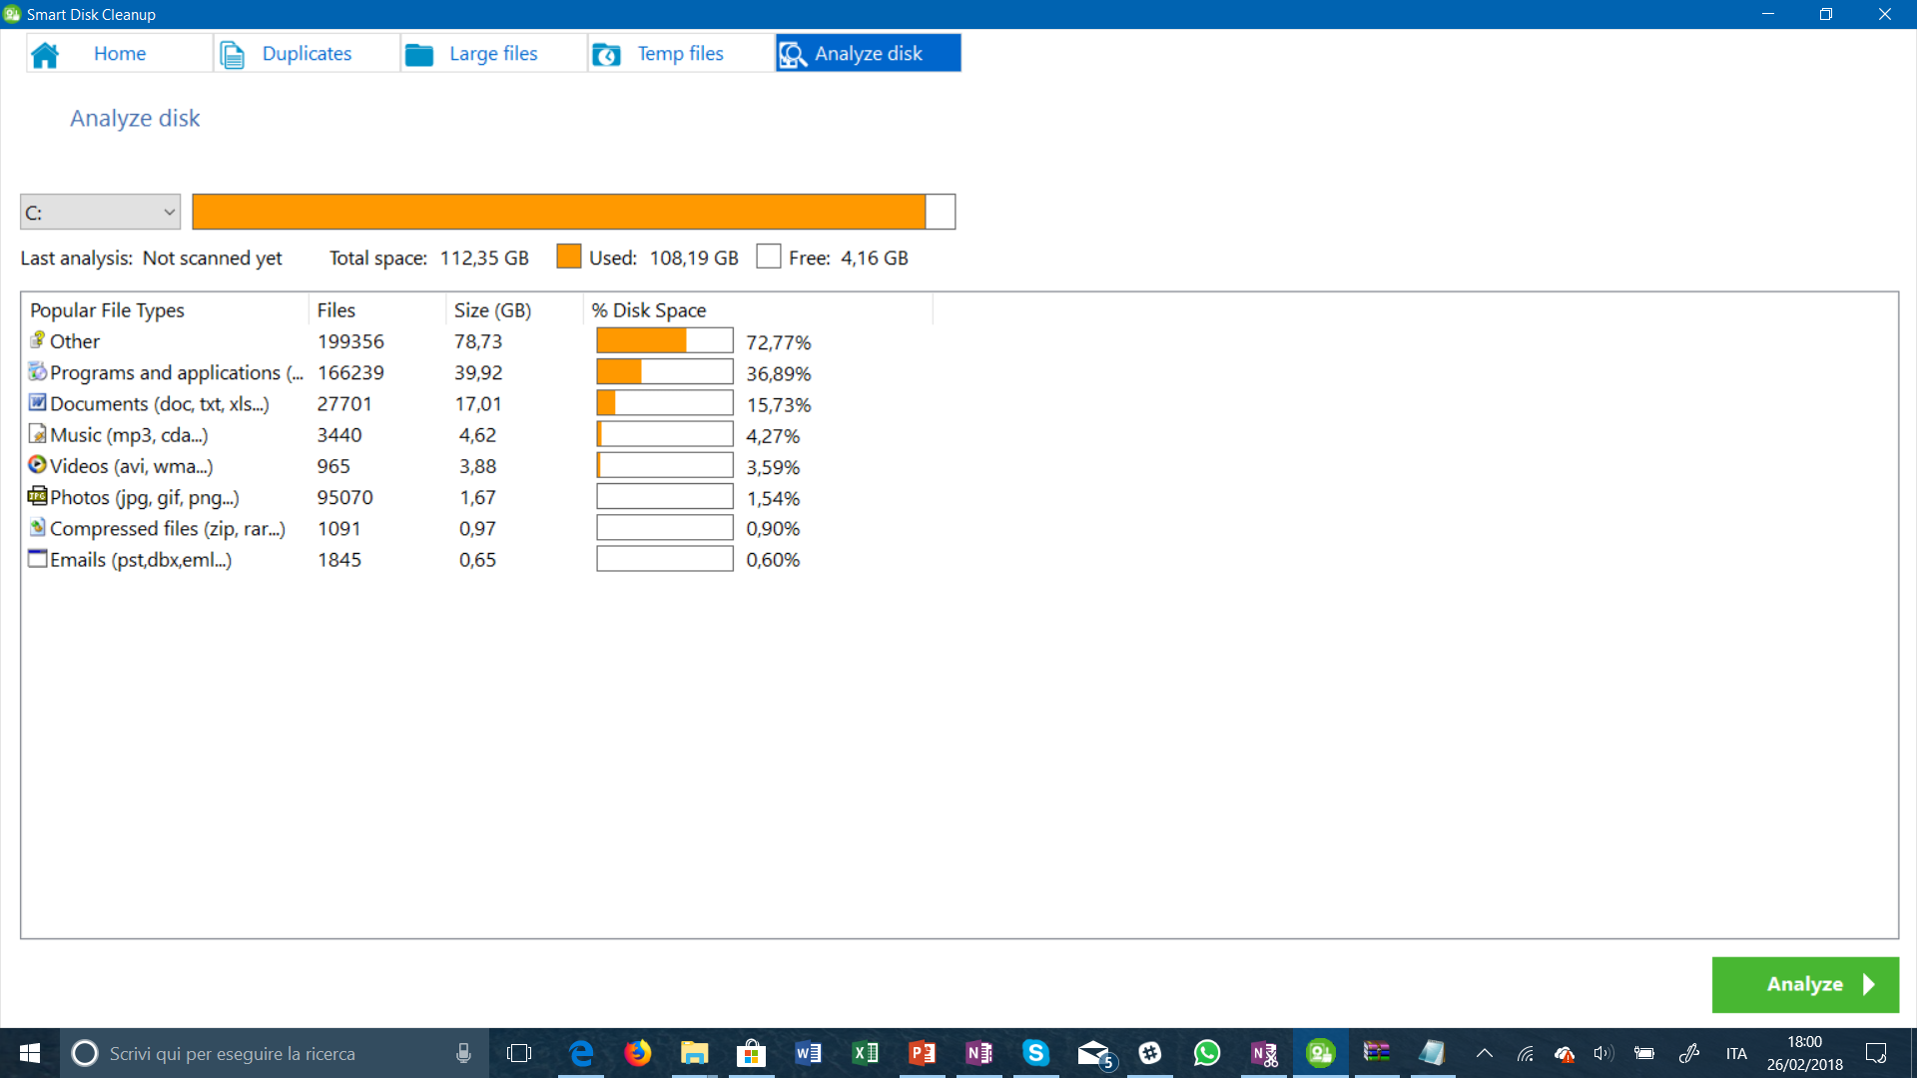This screenshot has width=1917, height=1078.
Task: Switch to the Duplicates tab
Action: [307, 53]
